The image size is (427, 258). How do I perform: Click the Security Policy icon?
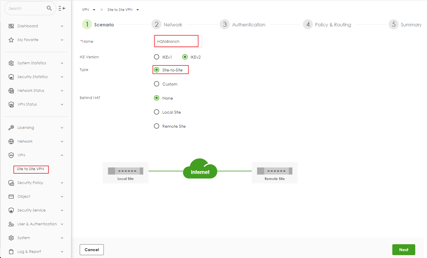pos(11,183)
